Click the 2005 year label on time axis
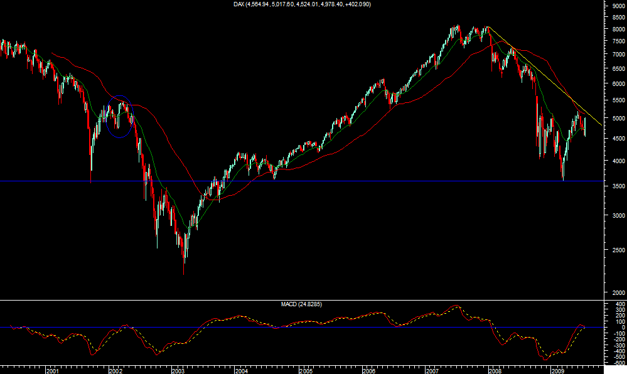This screenshot has height=374, width=627. [x=306, y=371]
